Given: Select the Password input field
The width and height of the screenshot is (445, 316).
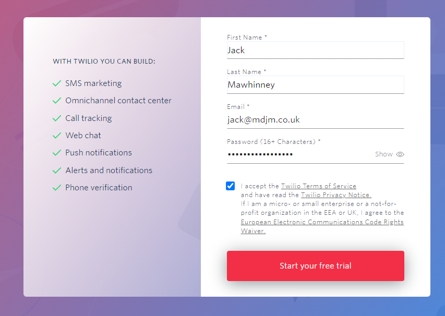Looking at the screenshot, I should (x=300, y=154).
